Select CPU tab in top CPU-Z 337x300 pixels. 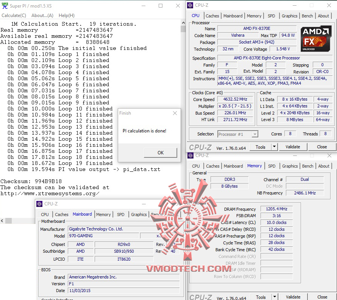[x=196, y=16]
